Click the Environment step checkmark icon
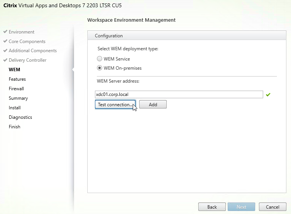 click(x=5, y=32)
